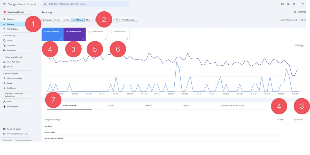Open the Mehr date range dropdown
Screen dimensions: 310x155
(x=90, y=20)
